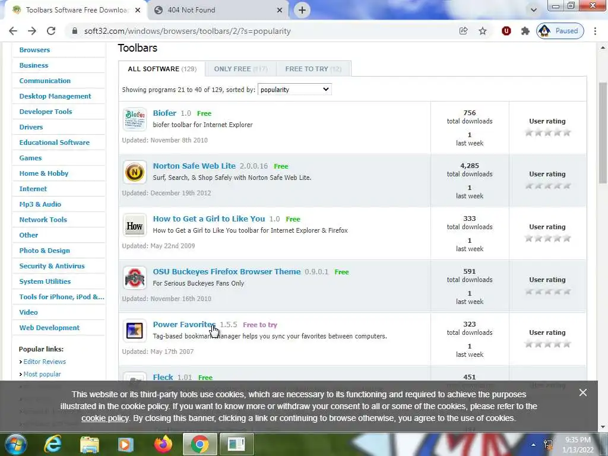This screenshot has width=608, height=456.
Task: Open the Desktop Management category
Action: [55, 96]
